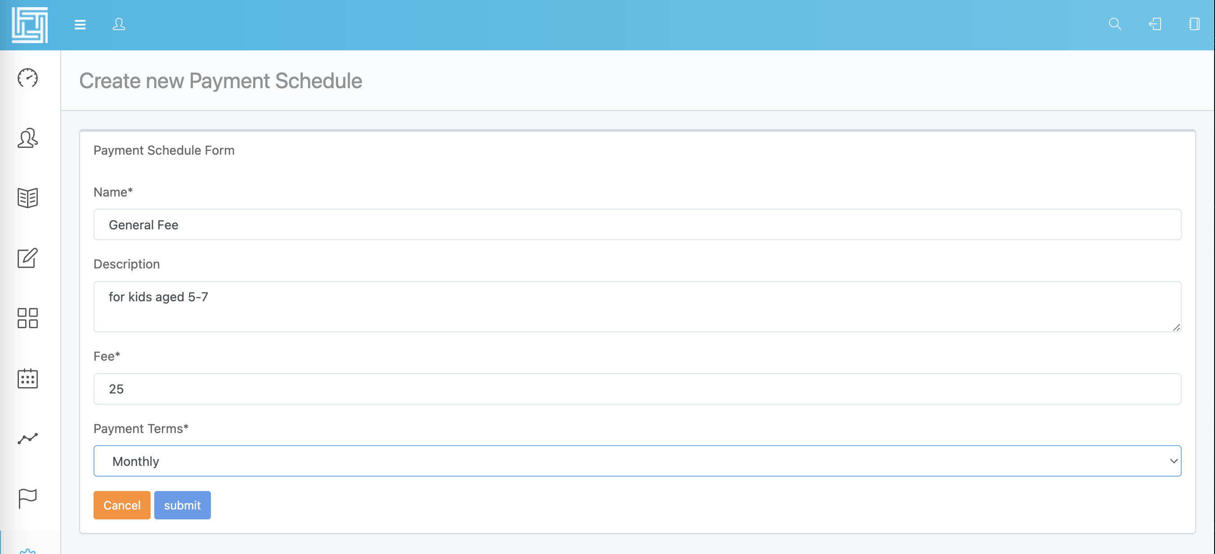
Task: Open the open-book sidebar icon
Action: click(28, 198)
